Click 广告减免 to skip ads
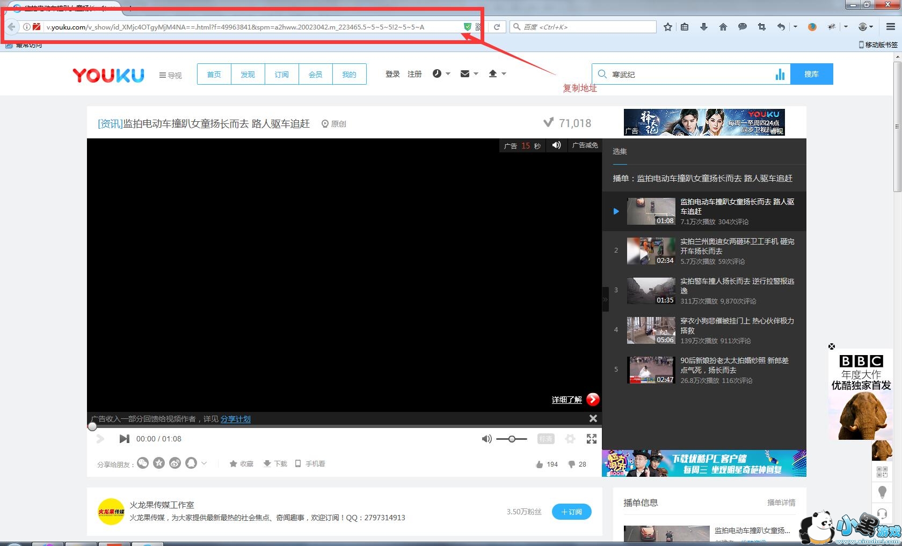The width and height of the screenshot is (902, 546). (x=585, y=145)
